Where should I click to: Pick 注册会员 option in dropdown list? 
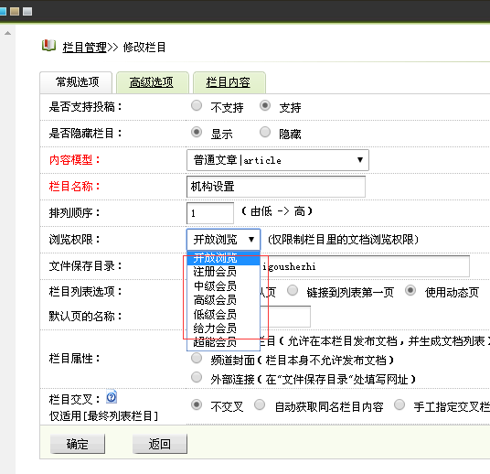(223, 272)
